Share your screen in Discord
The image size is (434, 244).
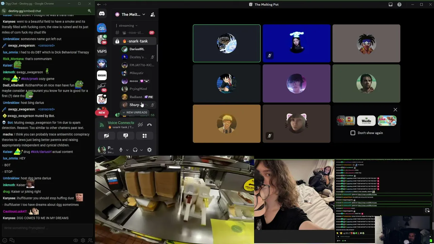[125, 136]
